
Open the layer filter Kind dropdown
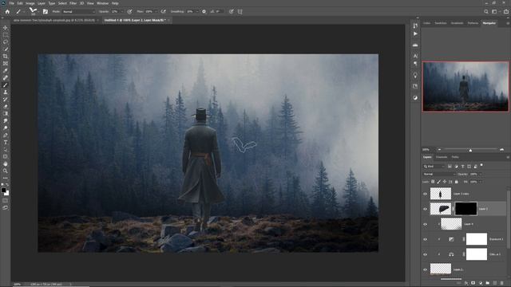[434, 167]
